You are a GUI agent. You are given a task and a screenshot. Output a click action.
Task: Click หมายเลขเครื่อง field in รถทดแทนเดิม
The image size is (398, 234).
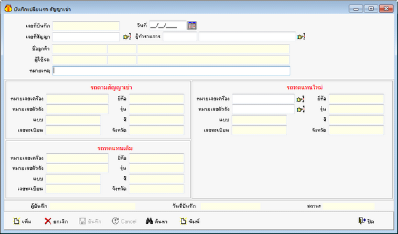(77, 158)
